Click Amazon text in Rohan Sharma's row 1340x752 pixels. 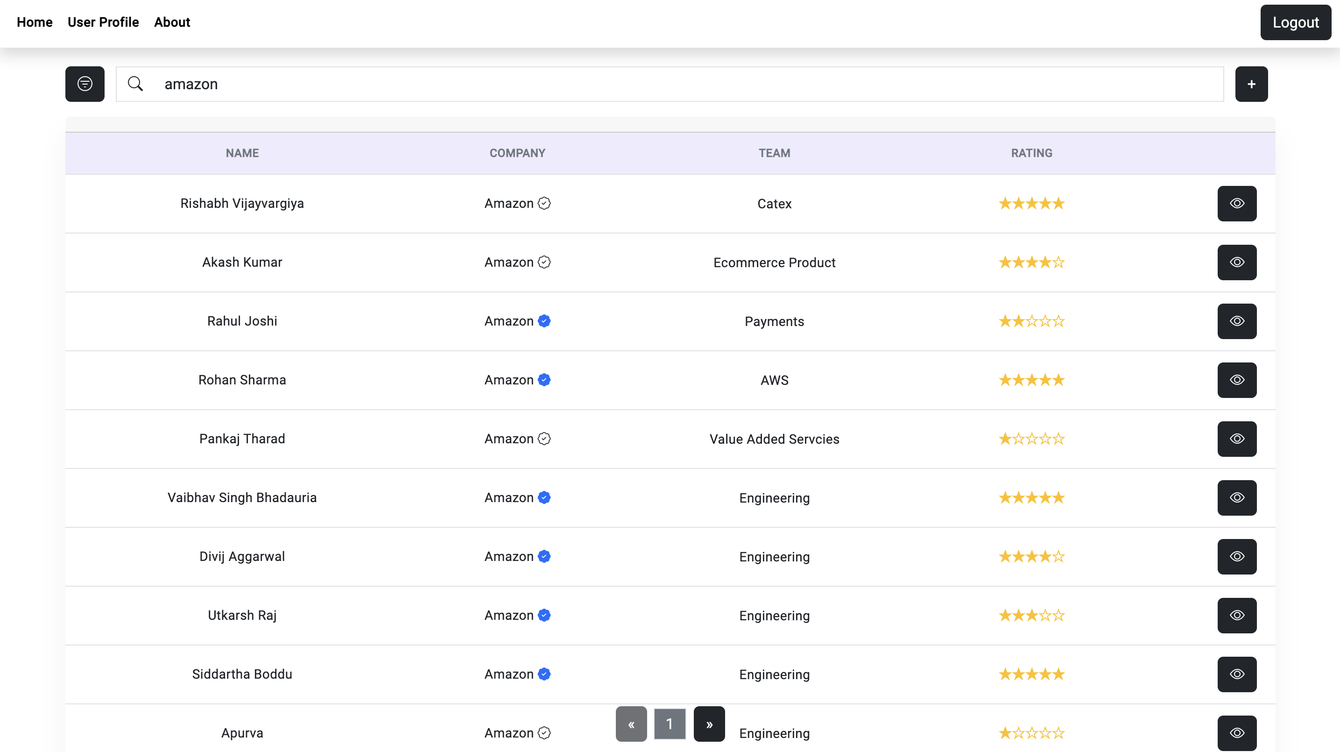509,379
